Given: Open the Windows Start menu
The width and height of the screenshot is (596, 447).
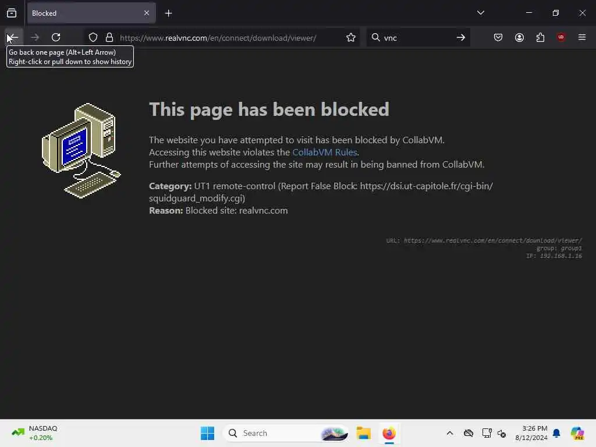Looking at the screenshot, I should click(x=208, y=433).
